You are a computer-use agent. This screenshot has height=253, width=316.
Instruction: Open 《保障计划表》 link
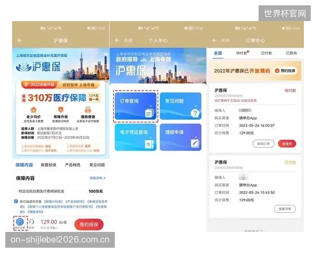[53, 201]
